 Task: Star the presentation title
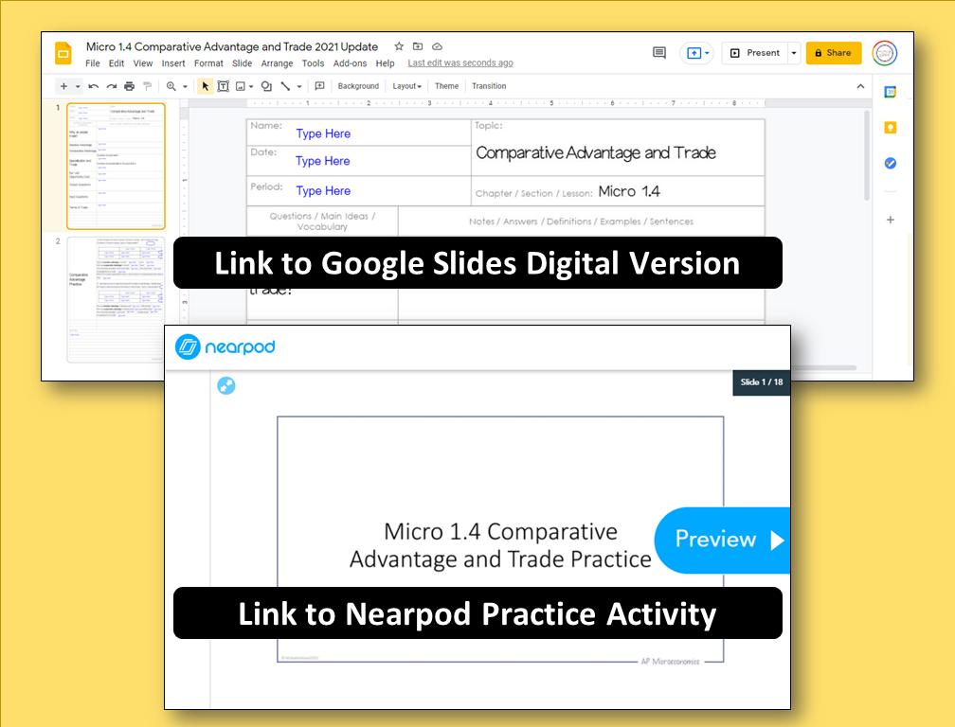coord(398,45)
